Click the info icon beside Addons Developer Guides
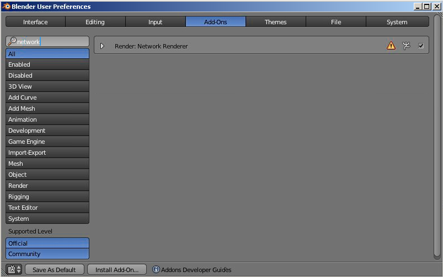 point(156,269)
